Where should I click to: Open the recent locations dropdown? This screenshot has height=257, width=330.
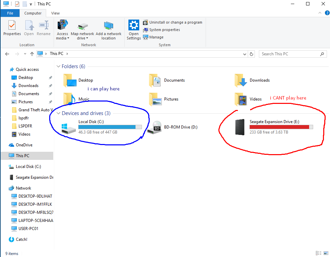[25, 54]
